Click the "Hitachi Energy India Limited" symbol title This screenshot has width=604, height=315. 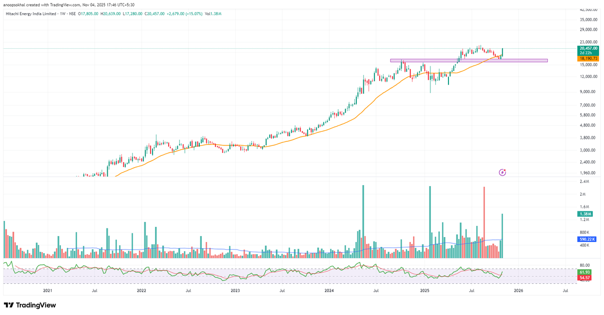click(x=31, y=14)
